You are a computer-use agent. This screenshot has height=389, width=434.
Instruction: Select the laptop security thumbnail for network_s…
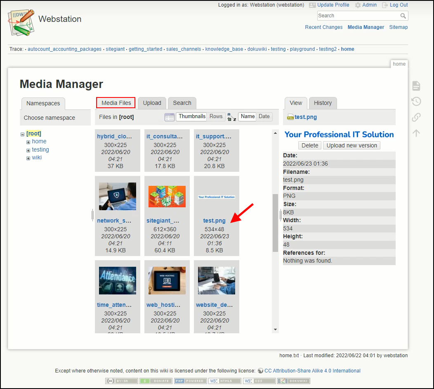point(117,196)
